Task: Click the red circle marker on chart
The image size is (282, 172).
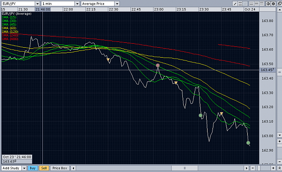Action: point(158,65)
